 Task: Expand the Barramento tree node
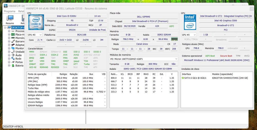coord(9,41)
